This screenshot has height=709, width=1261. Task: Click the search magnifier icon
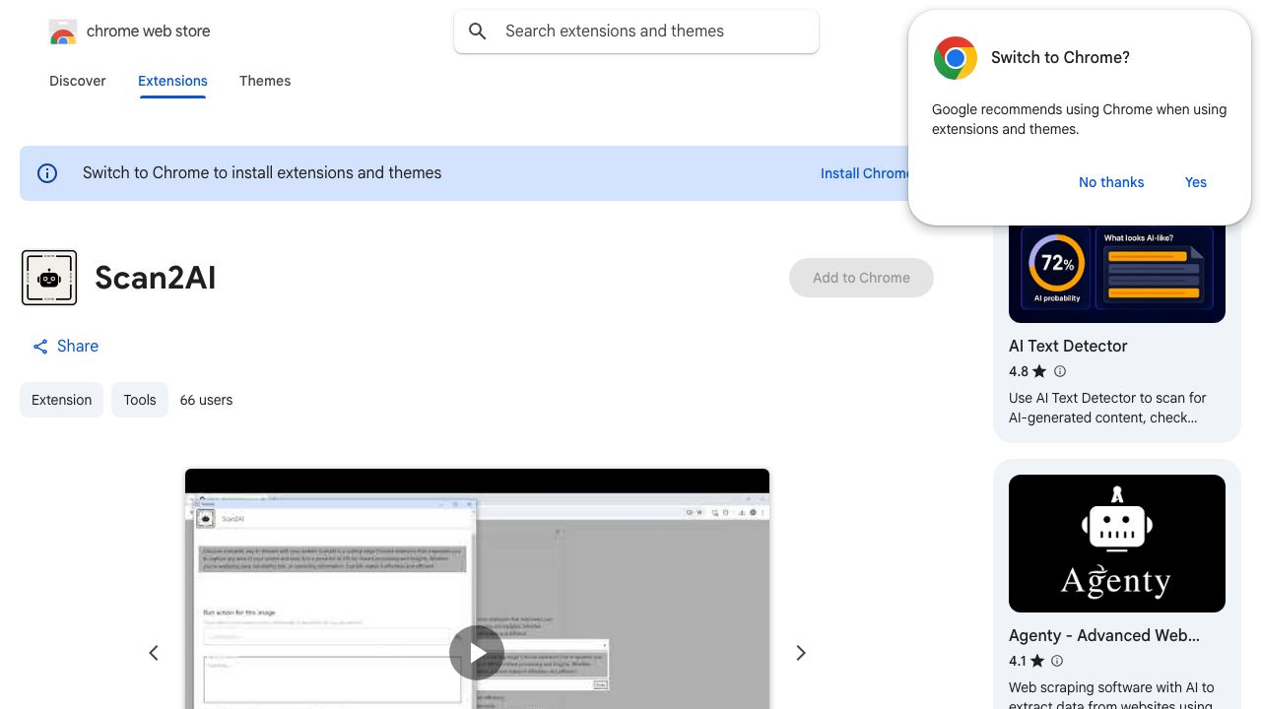(x=478, y=32)
